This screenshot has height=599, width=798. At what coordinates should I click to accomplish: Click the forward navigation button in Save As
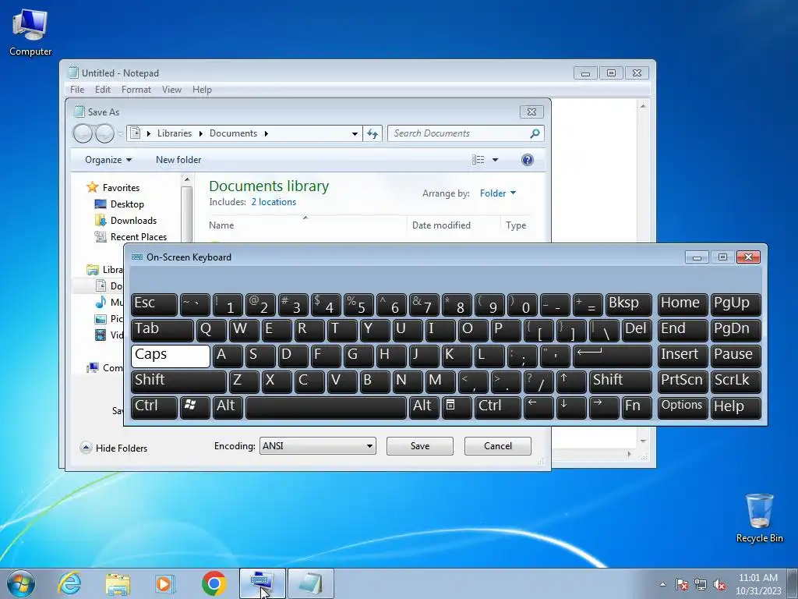click(x=105, y=133)
